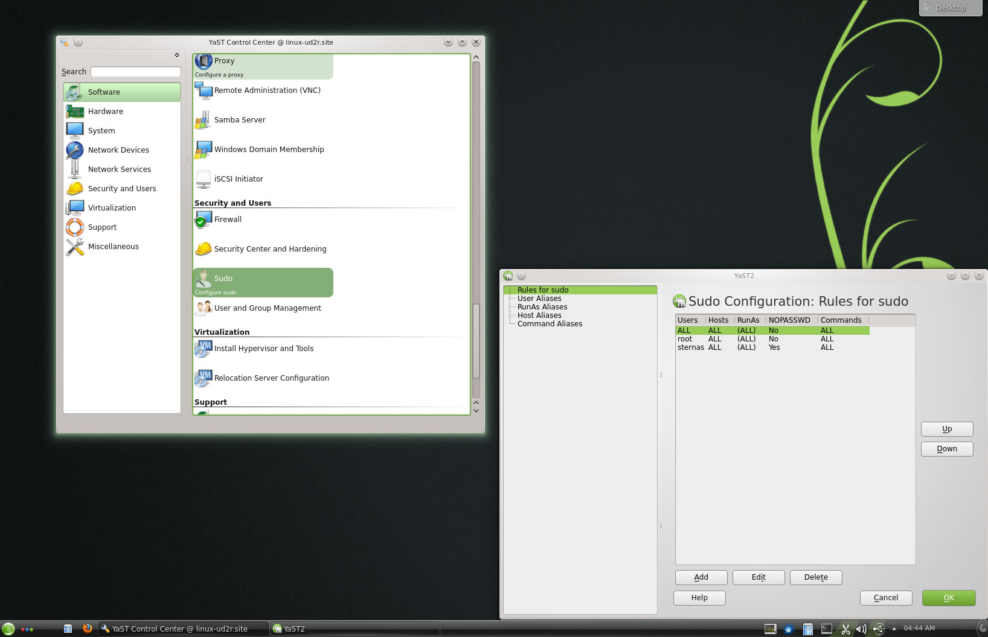Select Software category icon in sidebar
The image size is (988, 637).
tap(75, 92)
